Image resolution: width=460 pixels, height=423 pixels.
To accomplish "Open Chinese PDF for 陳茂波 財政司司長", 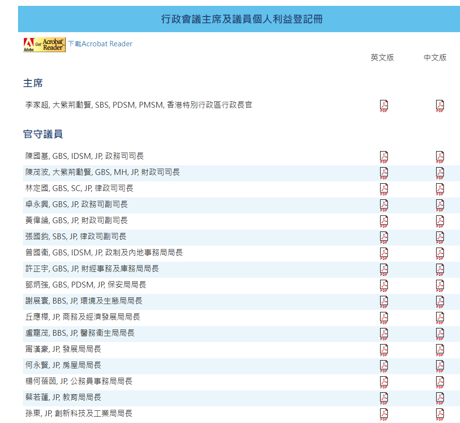I will point(440,173).
